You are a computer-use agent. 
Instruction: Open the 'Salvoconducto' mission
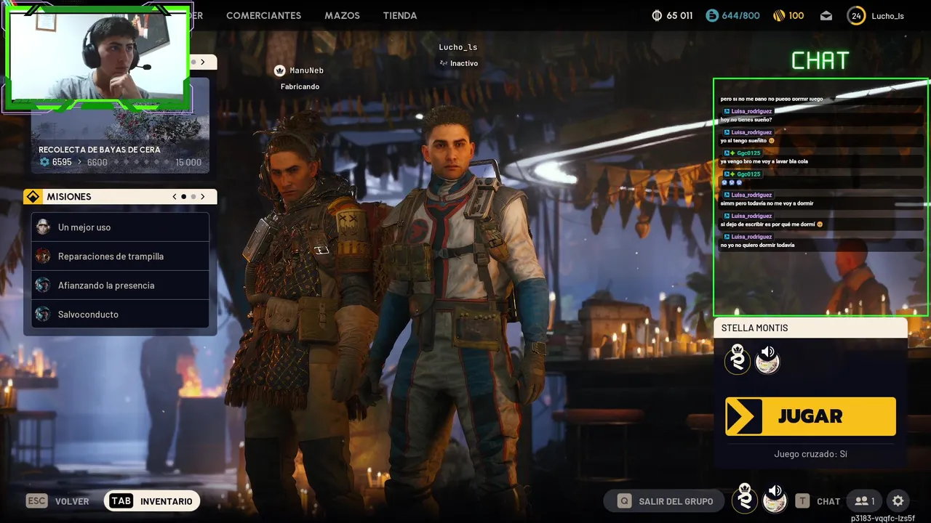(x=120, y=315)
